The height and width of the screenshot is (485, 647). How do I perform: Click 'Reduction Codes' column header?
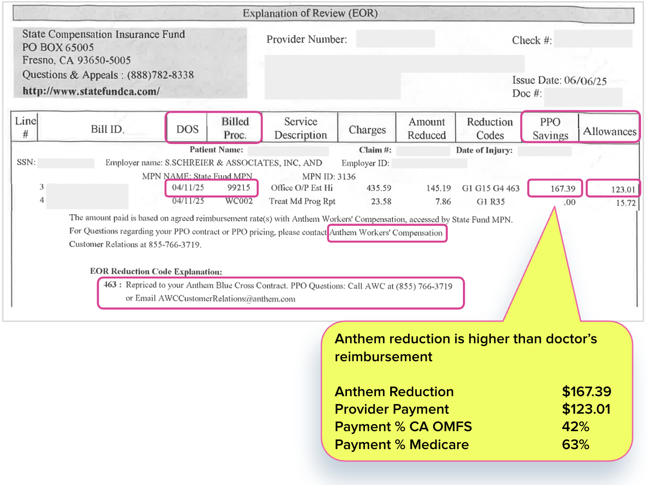[490, 128]
